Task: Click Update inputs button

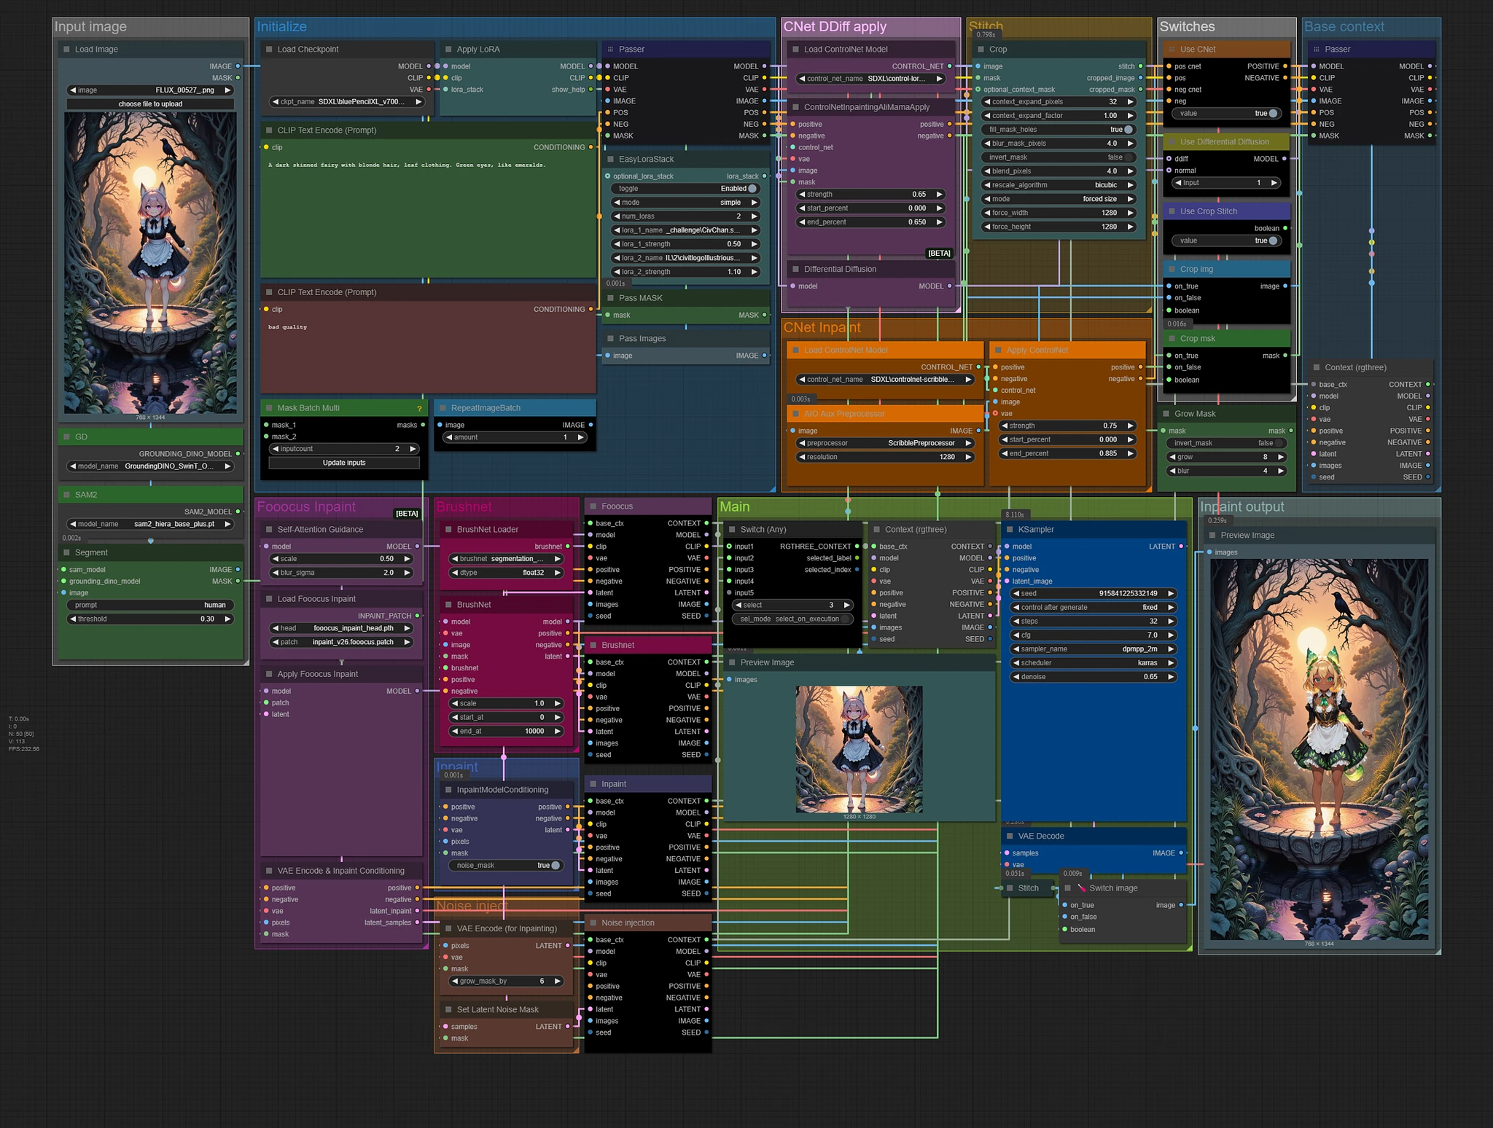Action: pyautogui.click(x=344, y=463)
